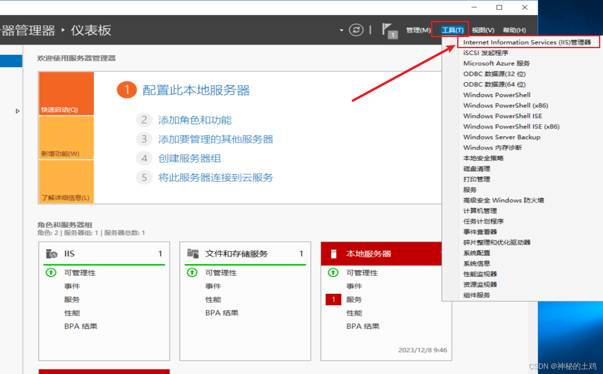603x374 pixels.
Task: Click the 仪表板 breadcrumb title
Action: (90, 30)
